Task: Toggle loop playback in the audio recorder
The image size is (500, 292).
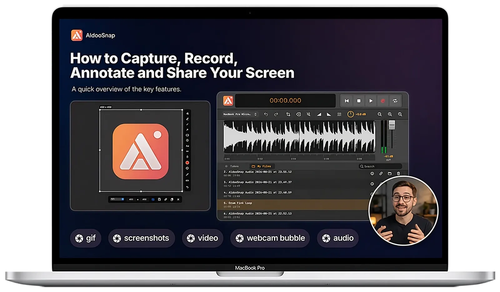Action: (395, 101)
